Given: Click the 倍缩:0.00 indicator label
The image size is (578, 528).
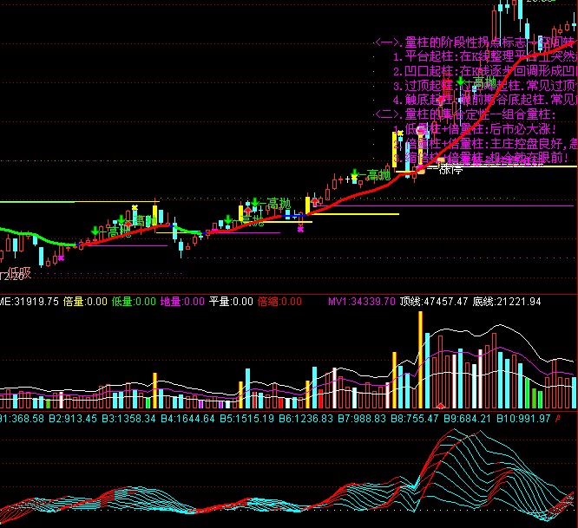Looking at the screenshot, I should tap(279, 302).
